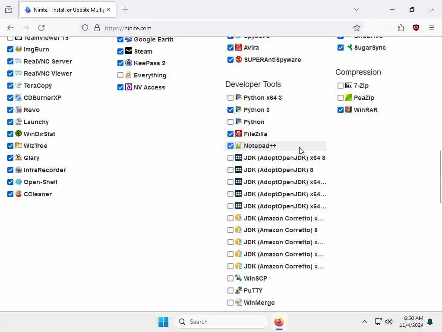Click the SUPERAntiSpyware icon
442x332 pixels.
(239, 59)
